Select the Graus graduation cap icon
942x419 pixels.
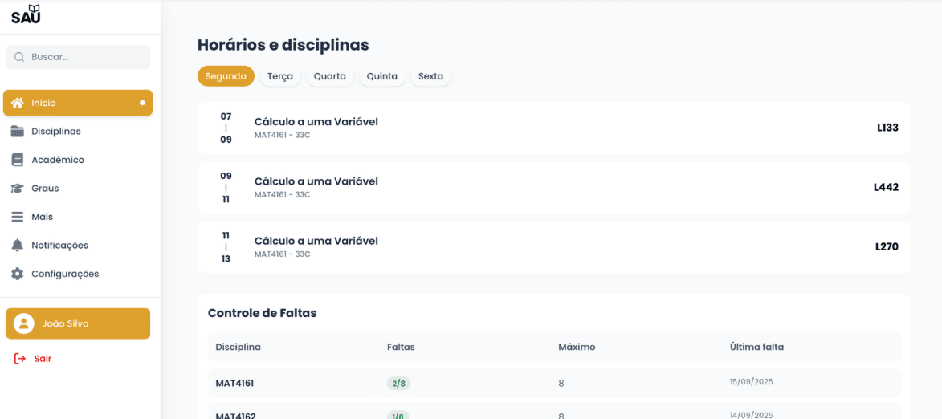pos(18,189)
